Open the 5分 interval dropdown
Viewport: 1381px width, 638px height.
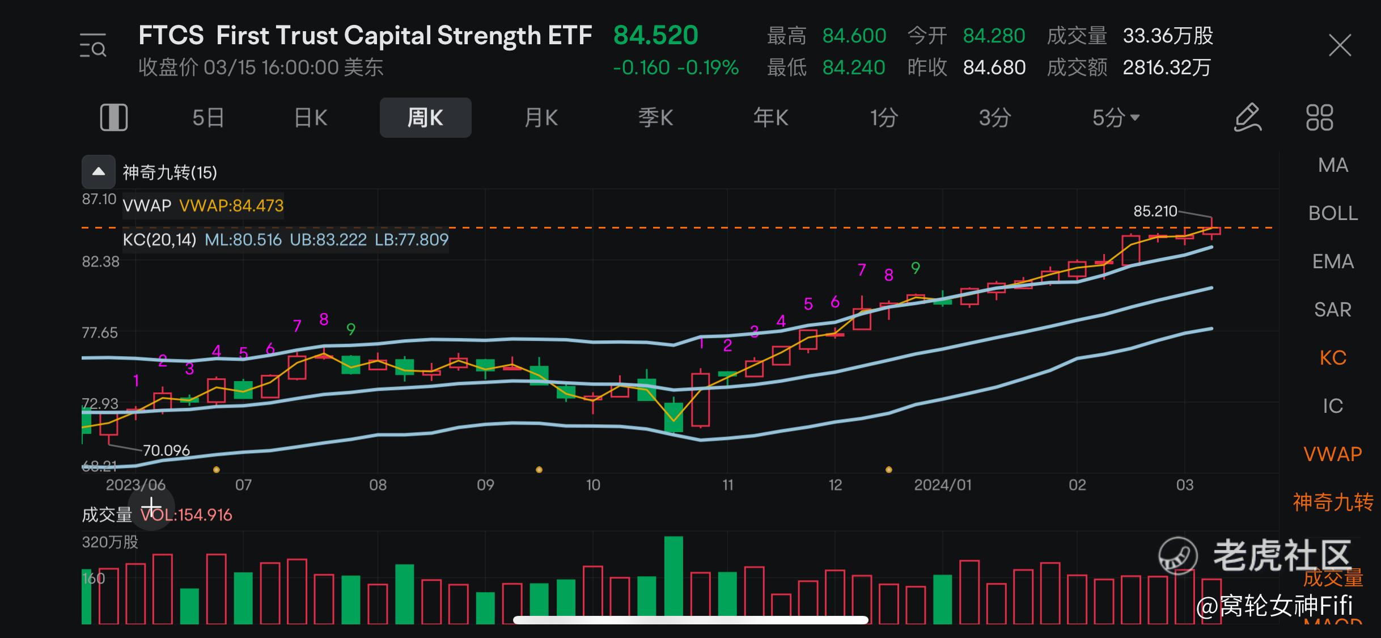(x=1116, y=118)
